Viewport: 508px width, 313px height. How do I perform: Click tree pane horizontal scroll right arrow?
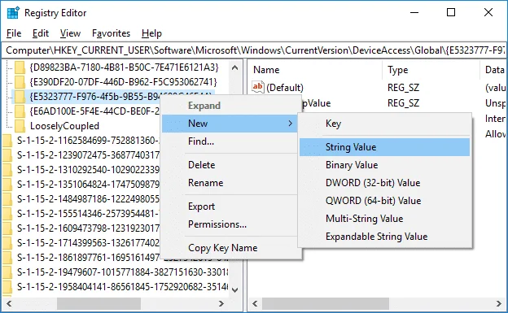coord(221,303)
